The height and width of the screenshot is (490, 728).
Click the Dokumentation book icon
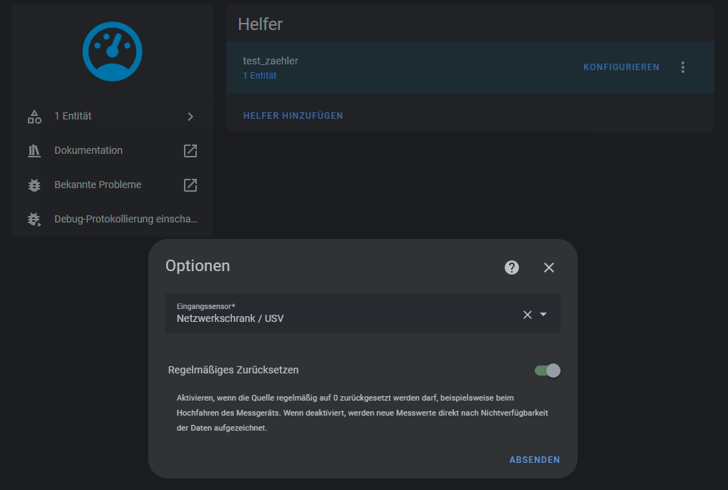click(34, 150)
